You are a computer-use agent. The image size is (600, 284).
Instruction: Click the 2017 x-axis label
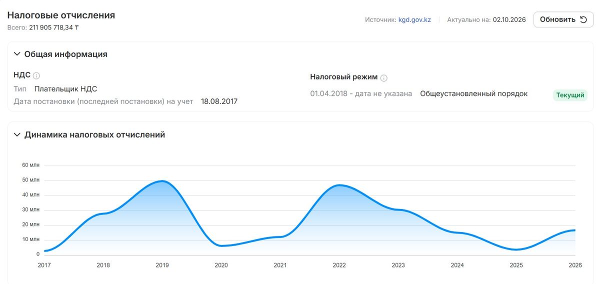coord(44,265)
